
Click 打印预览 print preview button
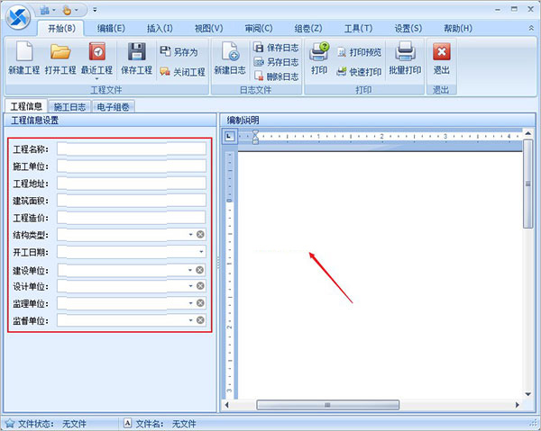pos(359,52)
